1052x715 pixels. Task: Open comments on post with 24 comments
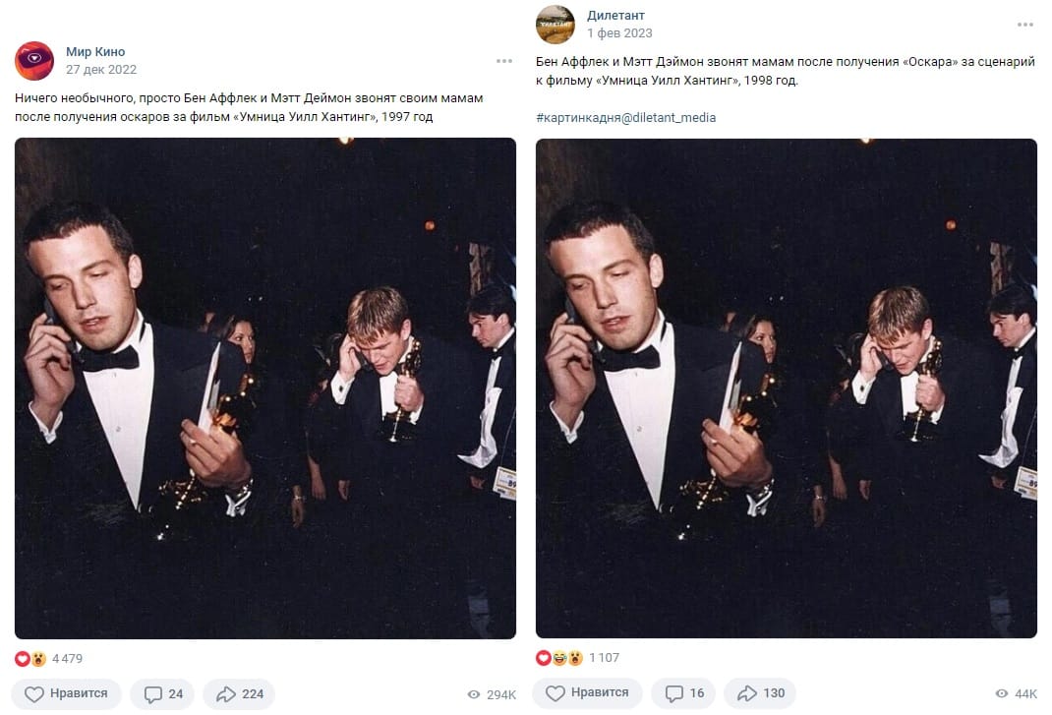[163, 693]
